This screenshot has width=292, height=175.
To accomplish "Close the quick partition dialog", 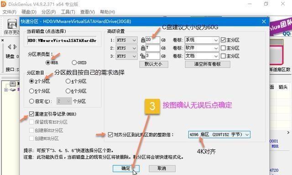I will (264, 21).
